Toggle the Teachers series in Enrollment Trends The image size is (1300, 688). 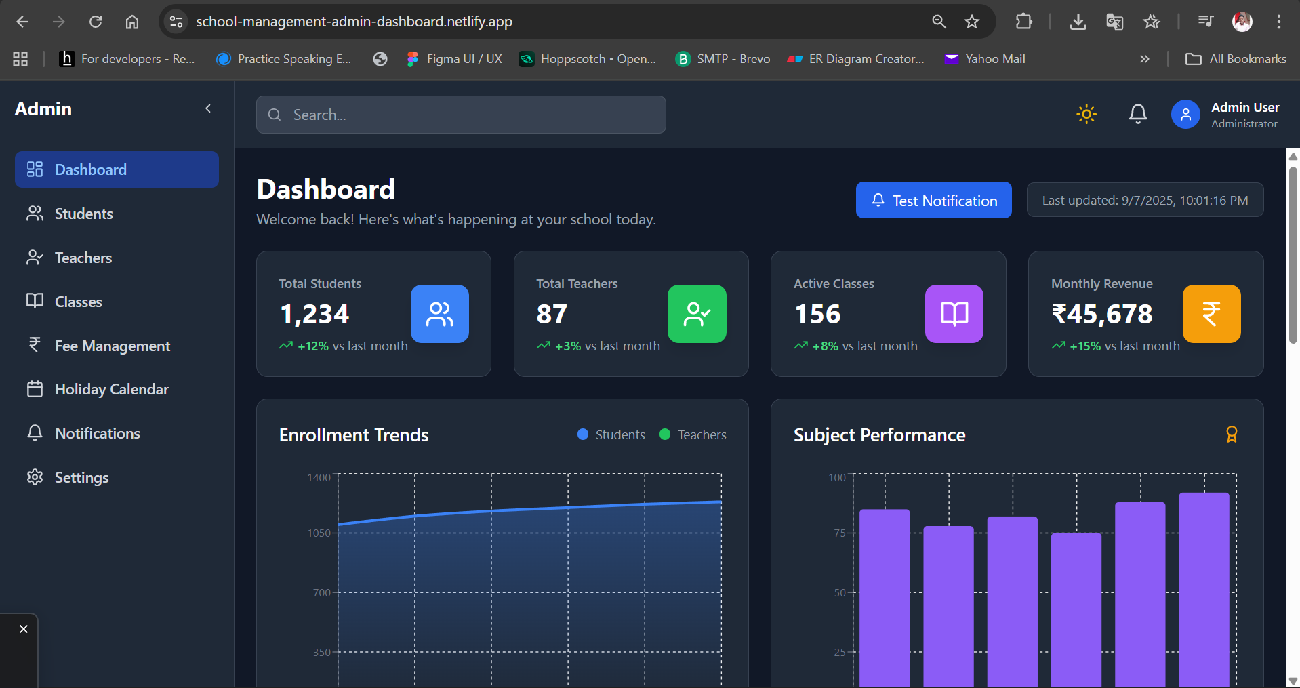click(693, 434)
